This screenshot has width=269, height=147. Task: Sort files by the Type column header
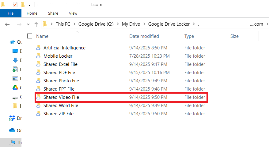(189, 36)
